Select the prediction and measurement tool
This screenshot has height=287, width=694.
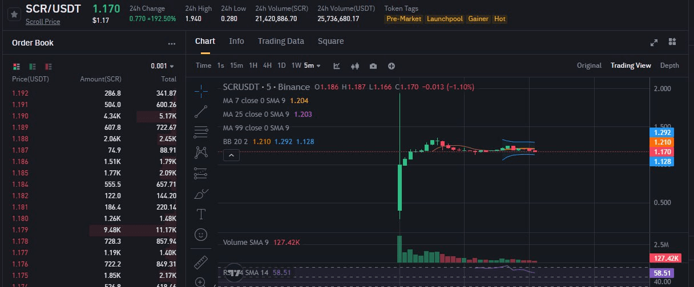point(201,173)
